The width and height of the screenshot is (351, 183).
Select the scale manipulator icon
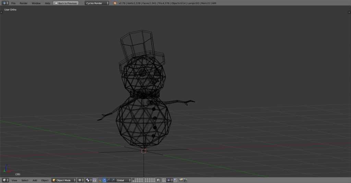(113, 180)
